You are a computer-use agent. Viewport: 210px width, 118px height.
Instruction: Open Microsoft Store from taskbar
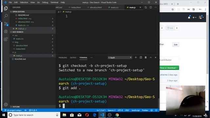coord(72,115)
